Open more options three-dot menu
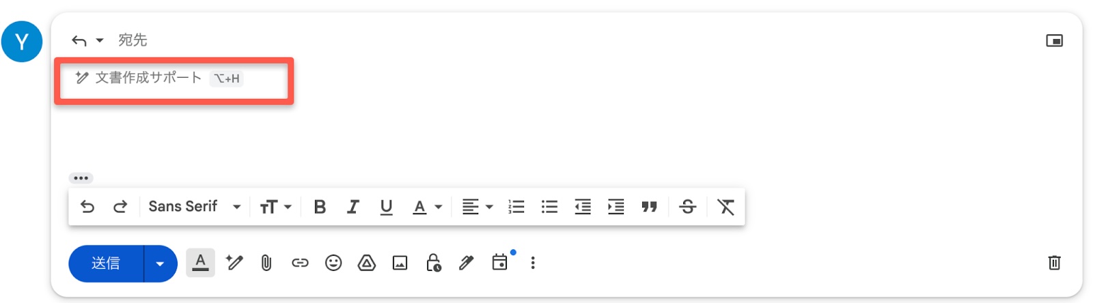This screenshot has height=303, width=1093. [x=533, y=263]
